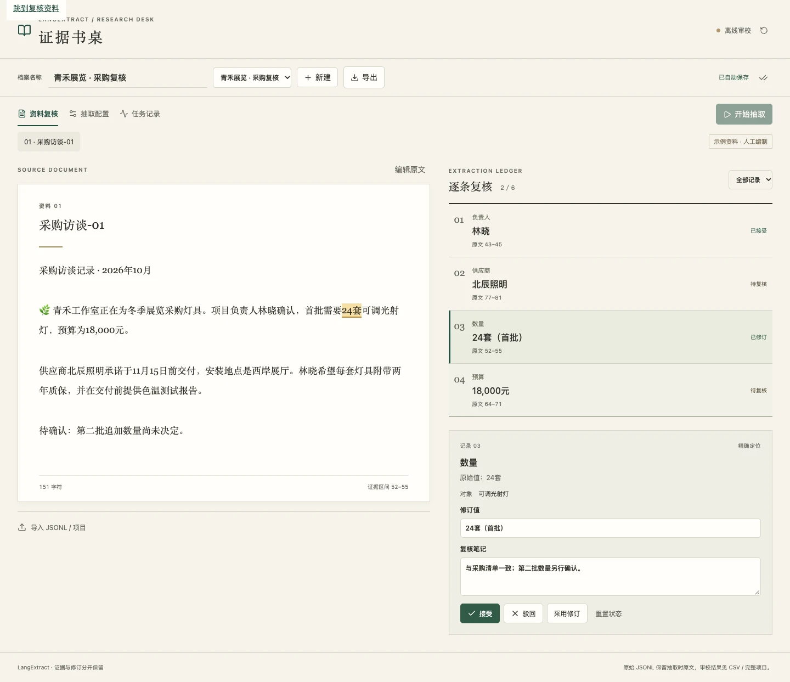The image size is (790, 682).
Task: Open the 任务记录 tab
Action: click(140, 114)
